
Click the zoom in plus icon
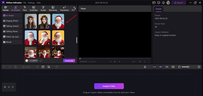click(x=199, y=67)
